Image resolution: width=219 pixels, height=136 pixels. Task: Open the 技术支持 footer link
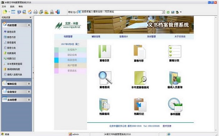pos(167,126)
